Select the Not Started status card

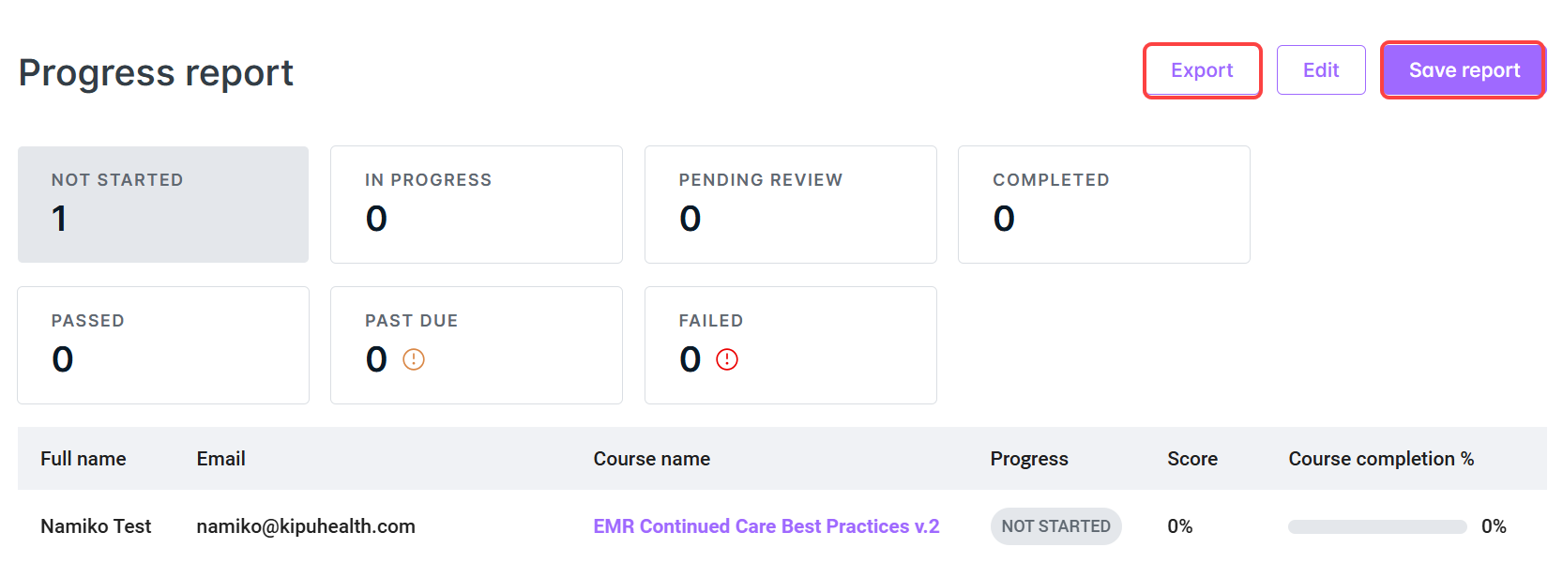tap(163, 205)
